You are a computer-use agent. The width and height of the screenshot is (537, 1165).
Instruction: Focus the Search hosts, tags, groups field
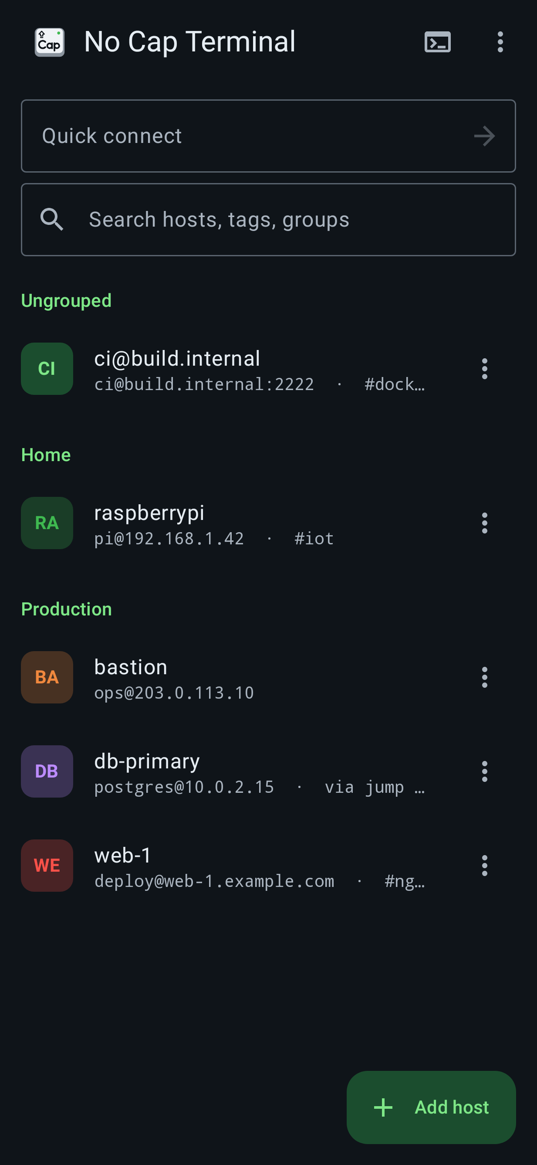(x=268, y=220)
